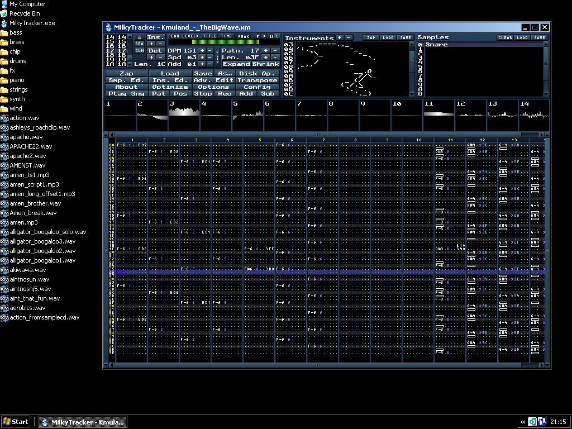Image resolution: width=572 pixels, height=429 pixels.
Task: Click the Add channels button
Action: 246,93
